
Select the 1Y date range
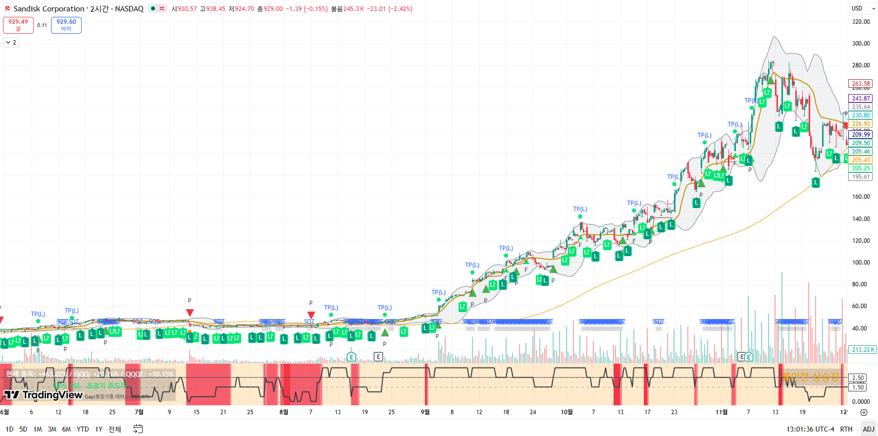pyautogui.click(x=99, y=429)
